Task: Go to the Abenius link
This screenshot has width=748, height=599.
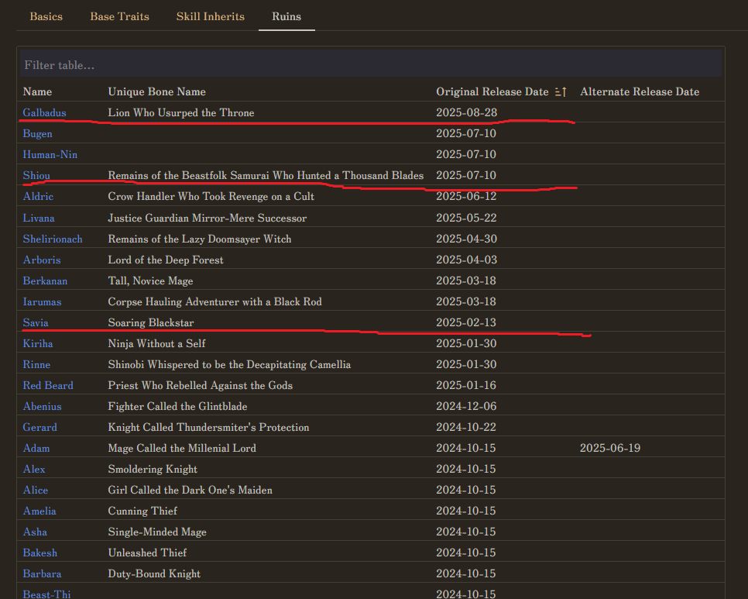Action: click(42, 406)
